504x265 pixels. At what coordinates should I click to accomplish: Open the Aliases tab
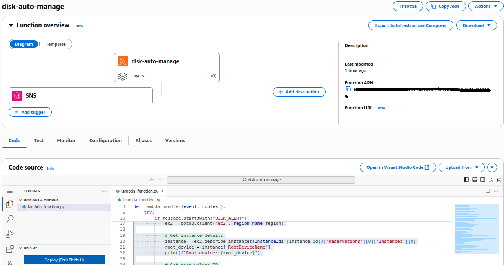[x=143, y=141]
